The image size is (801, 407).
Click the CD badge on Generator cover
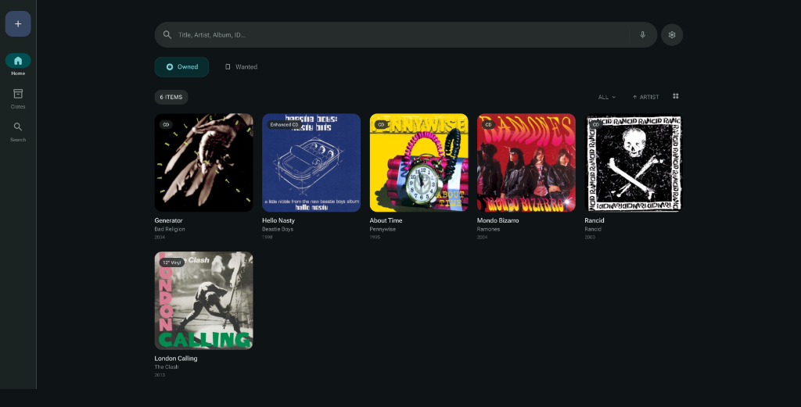pos(166,124)
